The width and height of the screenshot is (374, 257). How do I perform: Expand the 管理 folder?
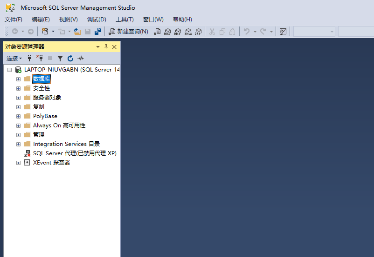click(x=18, y=135)
